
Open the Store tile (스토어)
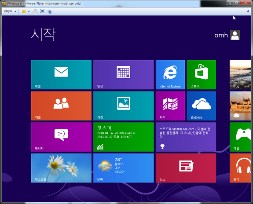click(x=202, y=75)
